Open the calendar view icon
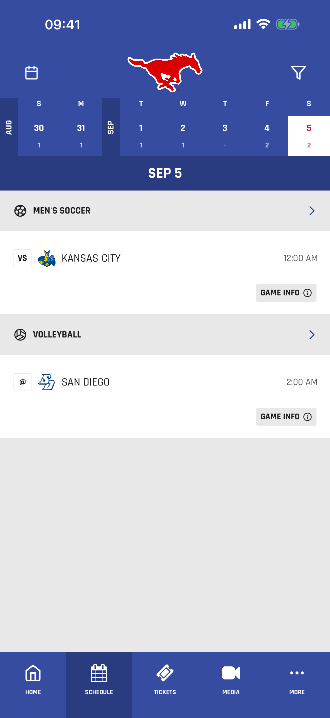The height and width of the screenshot is (718, 330). 31,73
